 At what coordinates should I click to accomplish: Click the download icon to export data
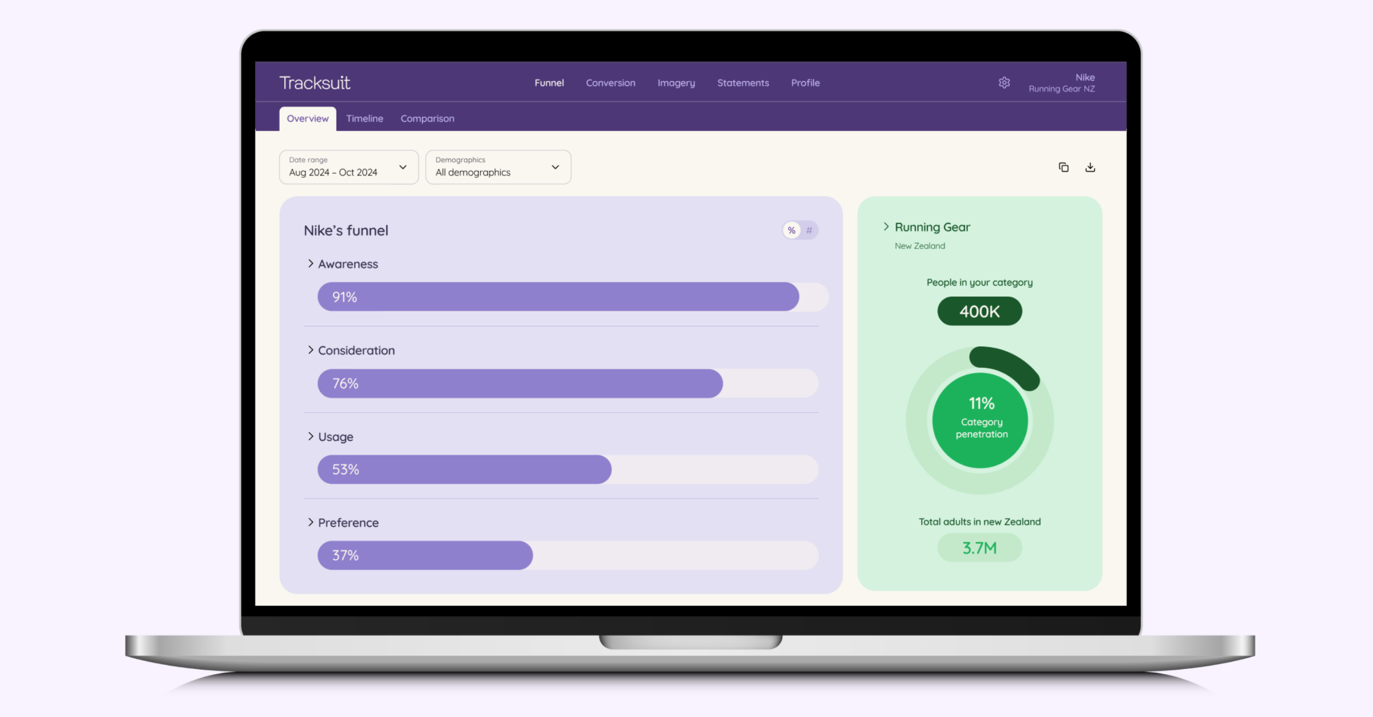click(1090, 167)
